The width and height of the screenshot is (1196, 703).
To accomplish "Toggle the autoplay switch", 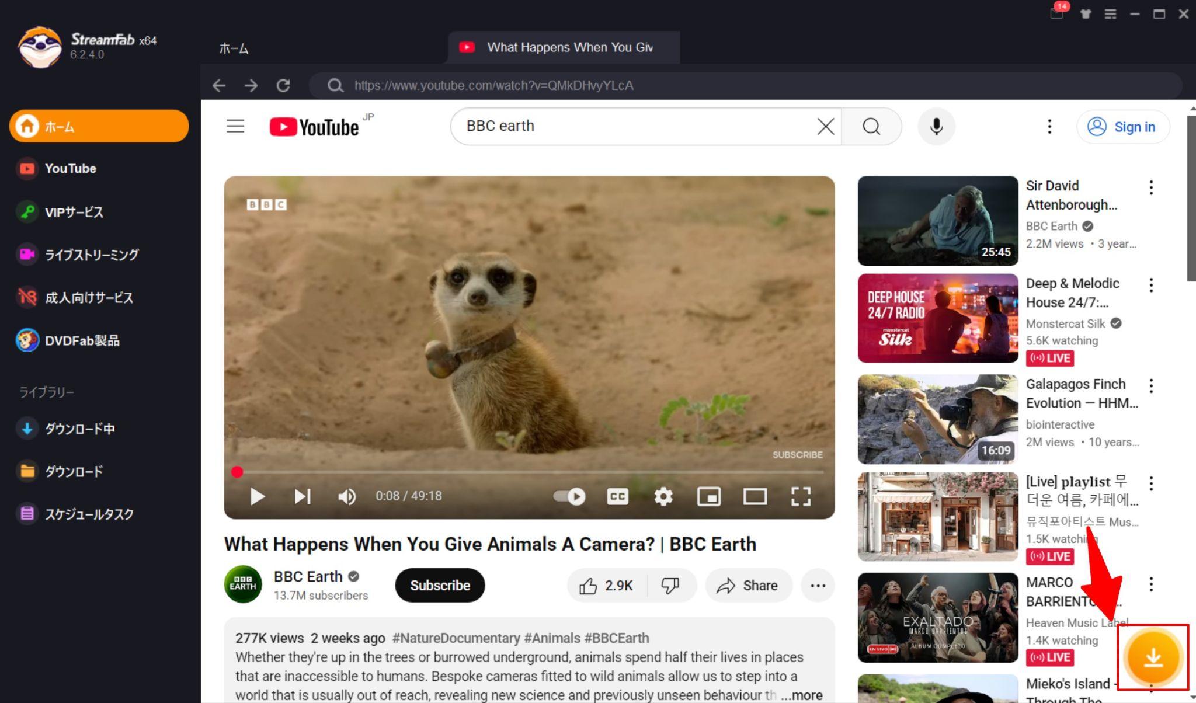I will (x=569, y=496).
